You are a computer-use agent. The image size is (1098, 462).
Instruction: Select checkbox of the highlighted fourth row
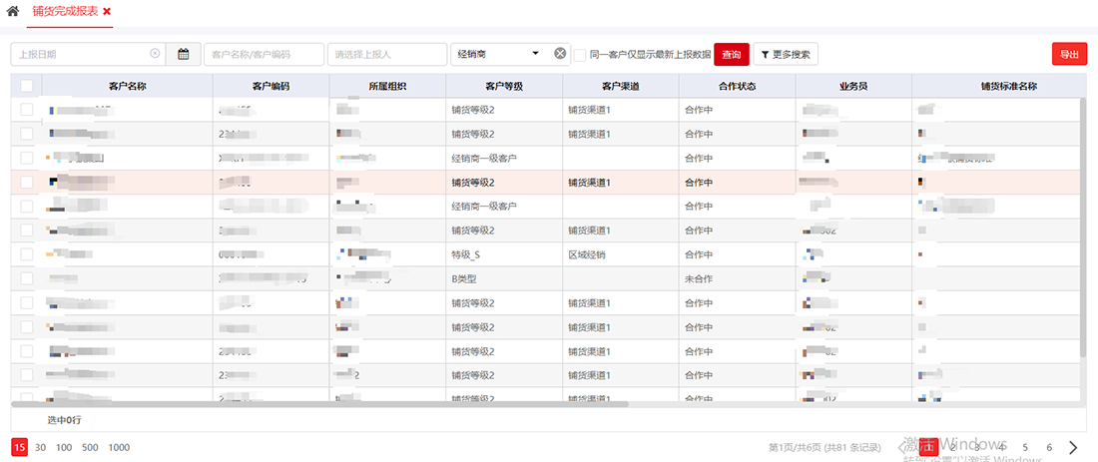click(26, 183)
